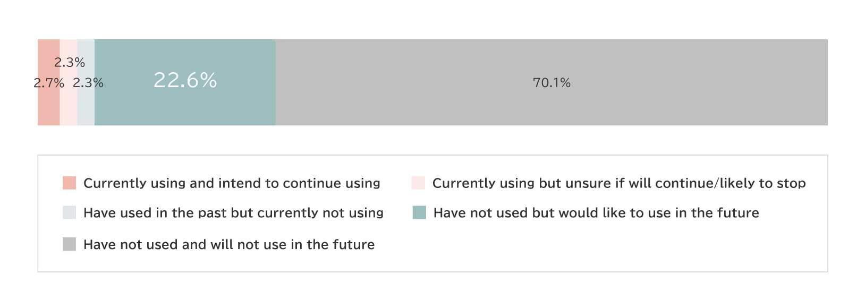Click the lower 2.3% data label

click(88, 83)
